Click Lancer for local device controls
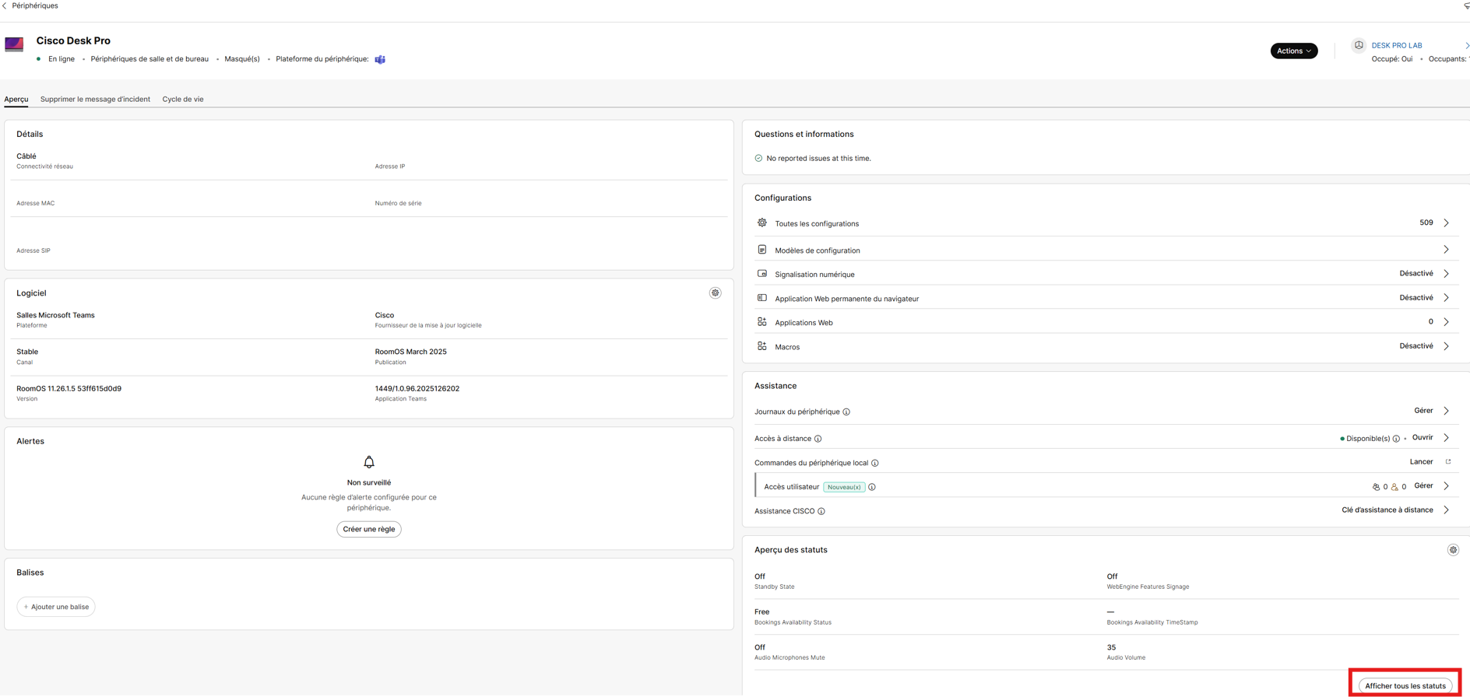 tap(1421, 461)
